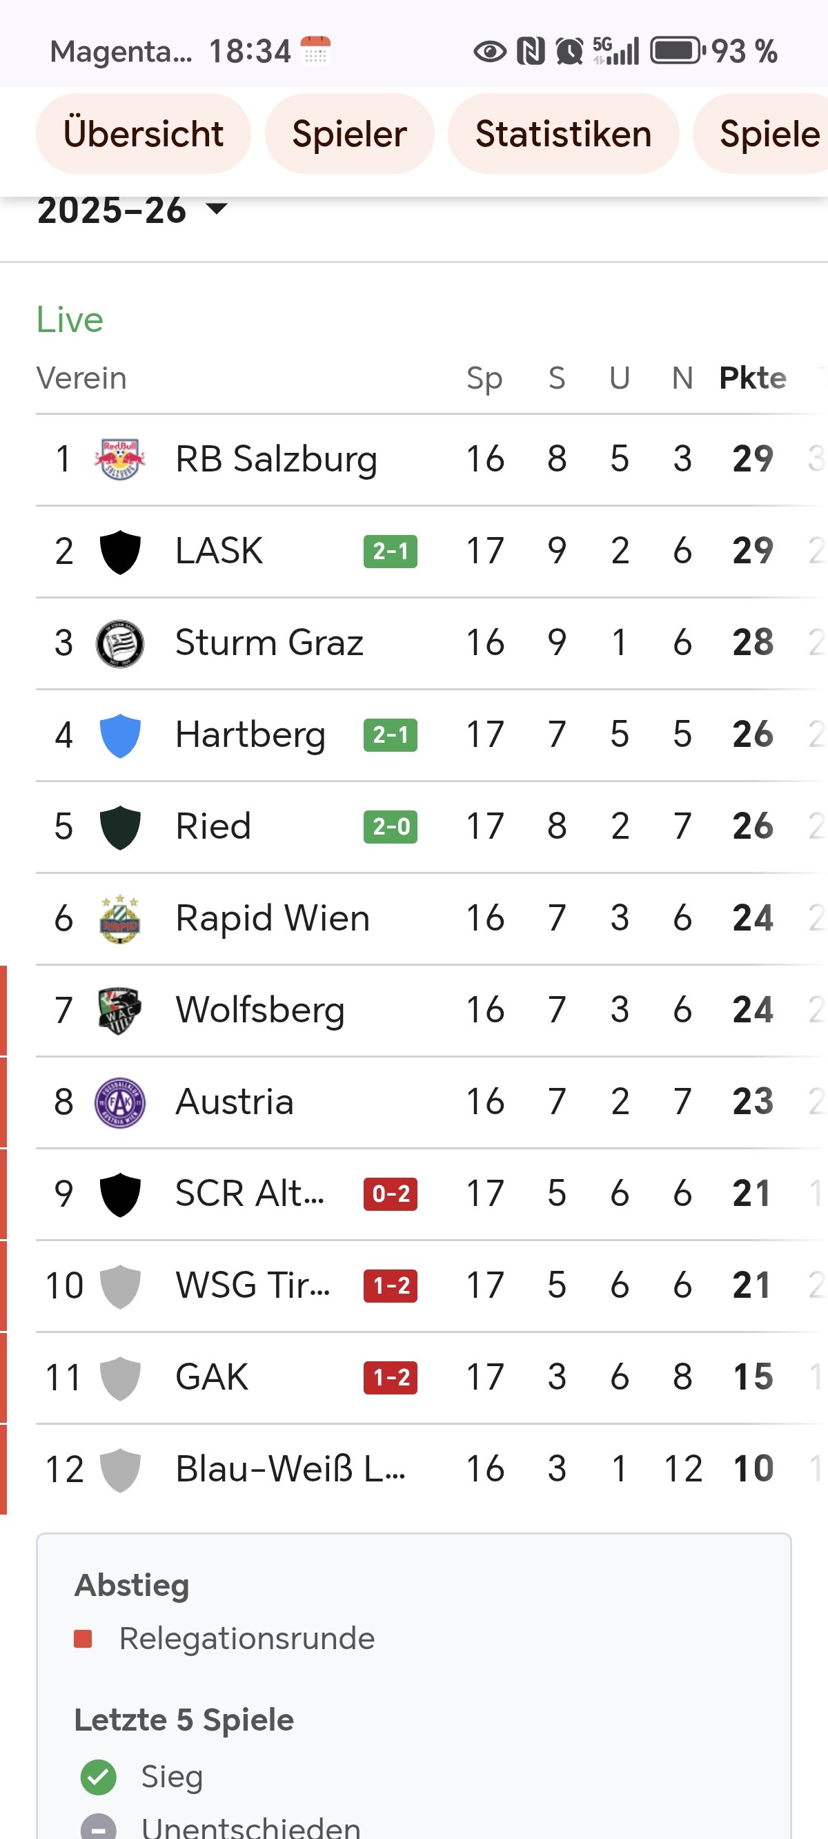
Task: Tap the blue Hartberg shield icon
Action: (120, 735)
